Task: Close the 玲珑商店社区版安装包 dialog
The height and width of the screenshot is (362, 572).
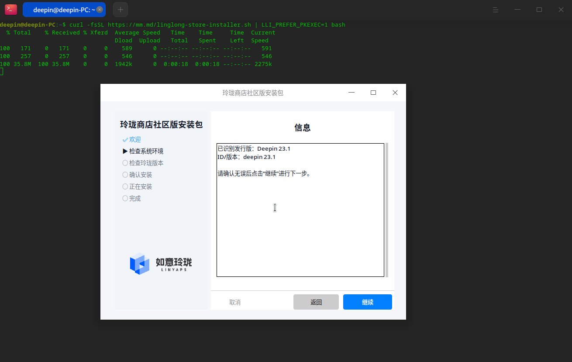Action: [x=395, y=93]
